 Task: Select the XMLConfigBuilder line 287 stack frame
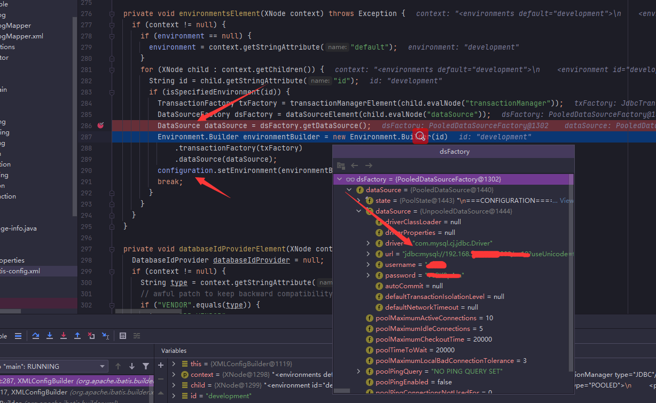(x=77, y=381)
